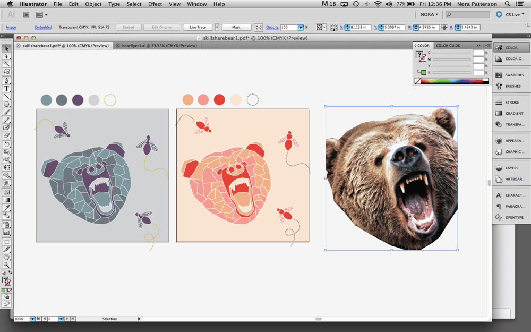Select the Column Graph tool
The image size is (531, 332).
(6, 233)
